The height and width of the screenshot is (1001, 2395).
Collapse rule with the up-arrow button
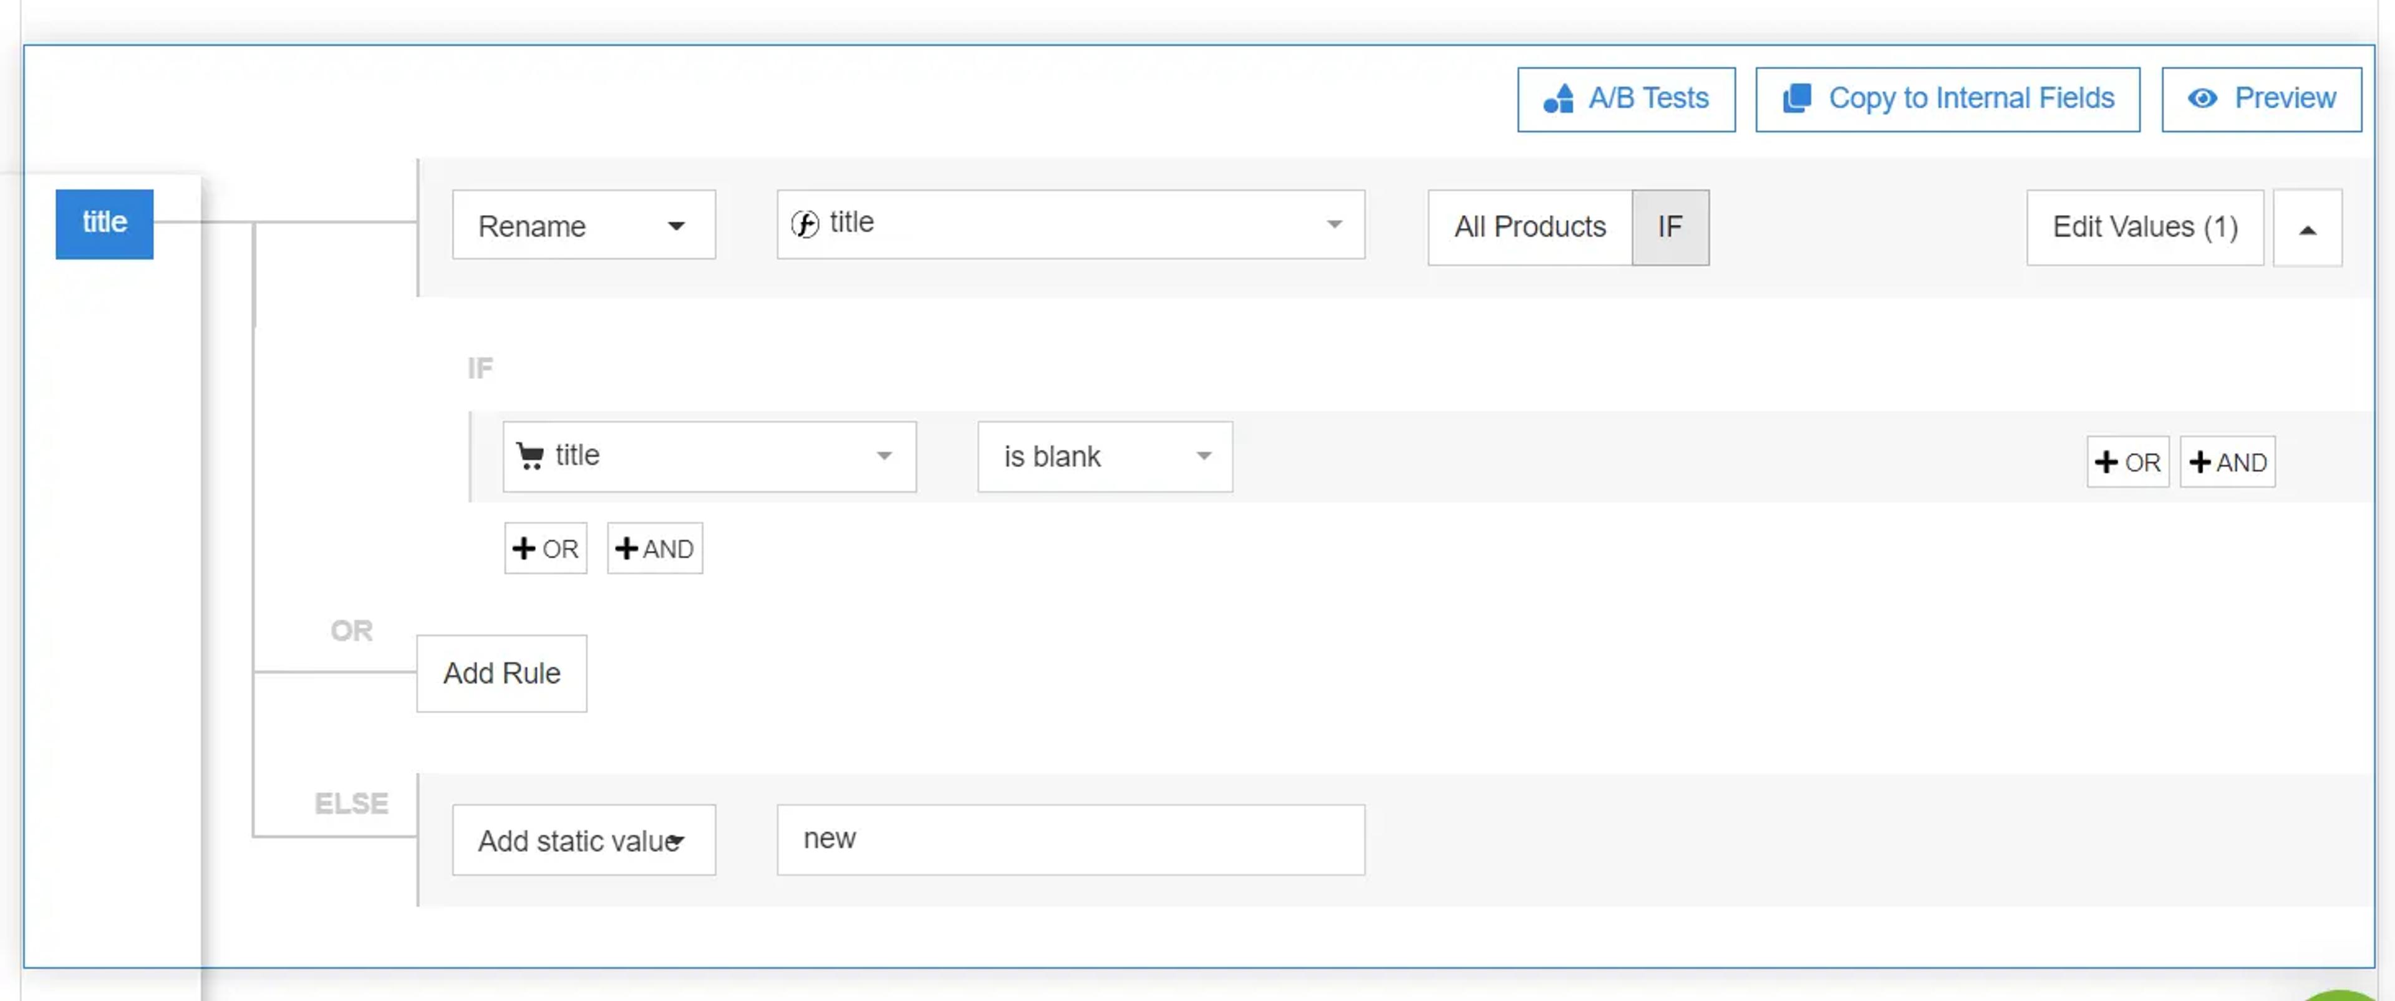tap(2308, 228)
